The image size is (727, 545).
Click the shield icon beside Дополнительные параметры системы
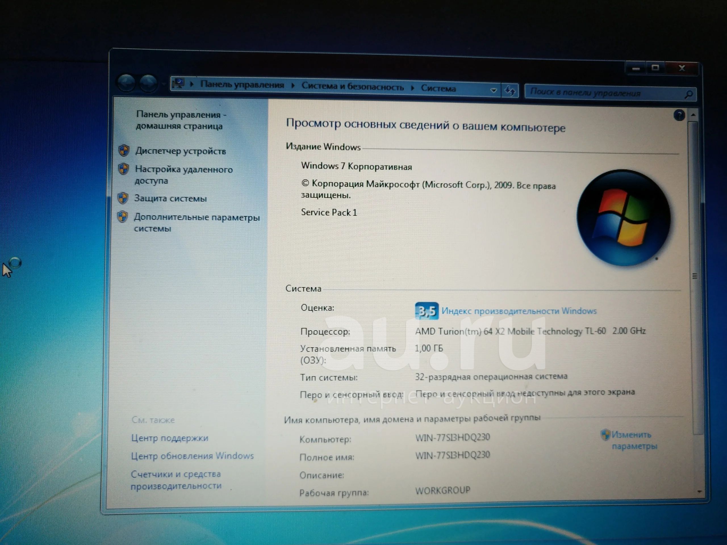(x=122, y=217)
